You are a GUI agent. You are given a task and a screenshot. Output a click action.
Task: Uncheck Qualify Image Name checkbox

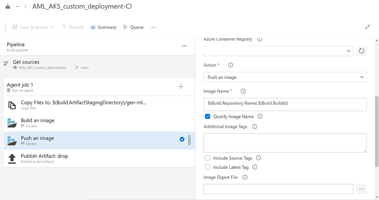click(x=208, y=116)
